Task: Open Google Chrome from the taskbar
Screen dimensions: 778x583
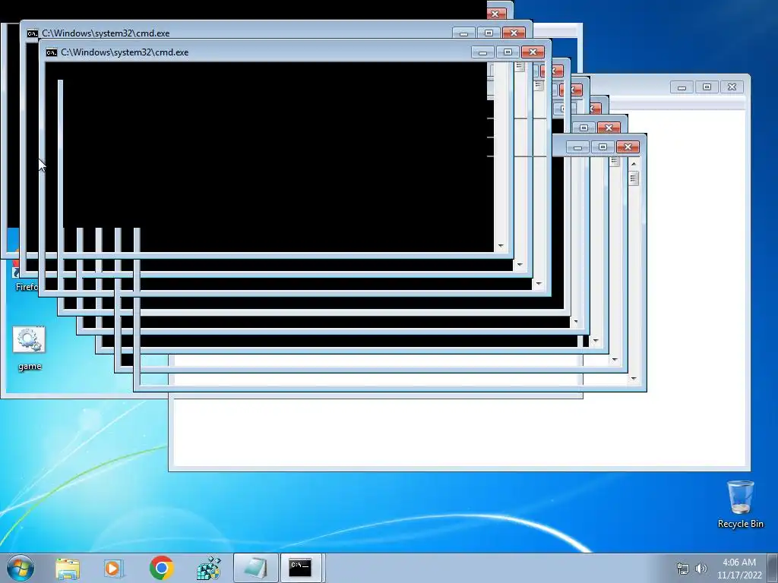Action: pyautogui.click(x=161, y=568)
